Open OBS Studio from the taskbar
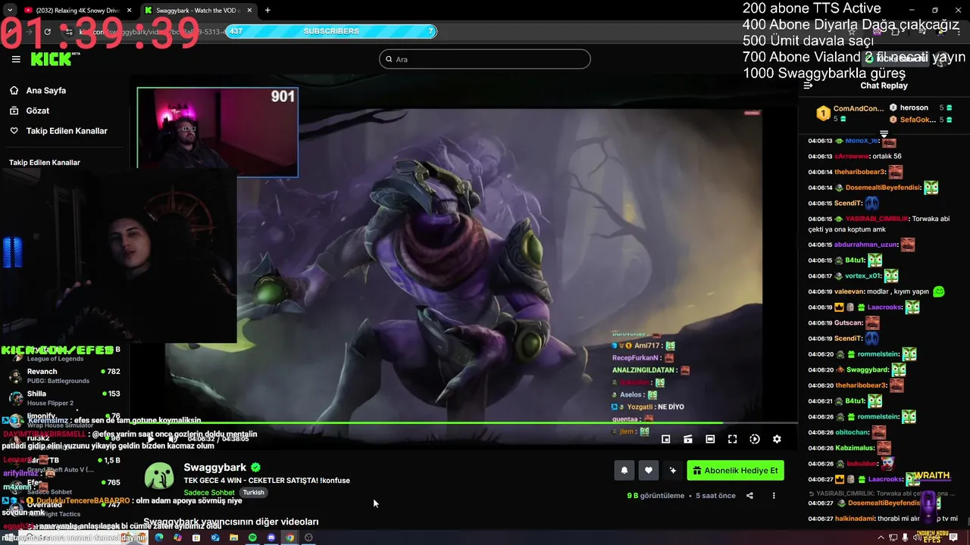The height and width of the screenshot is (545, 970). pos(308,537)
